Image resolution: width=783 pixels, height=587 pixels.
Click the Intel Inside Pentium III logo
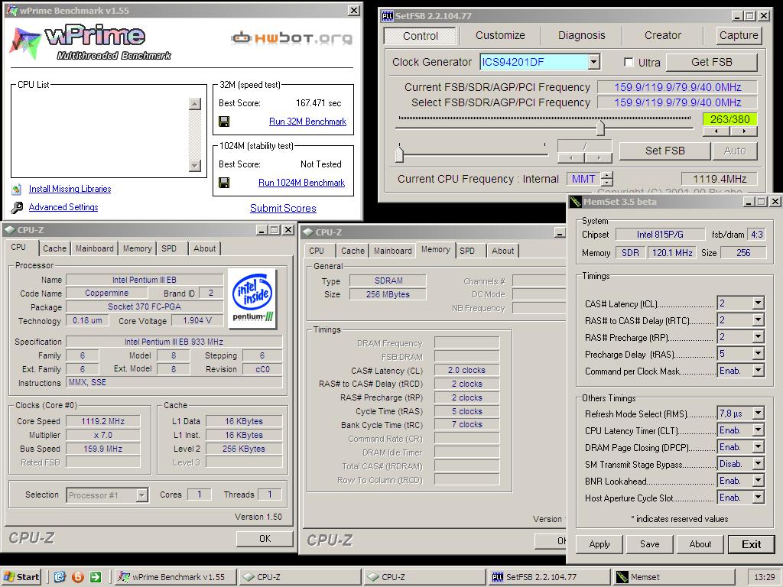coord(252,299)
